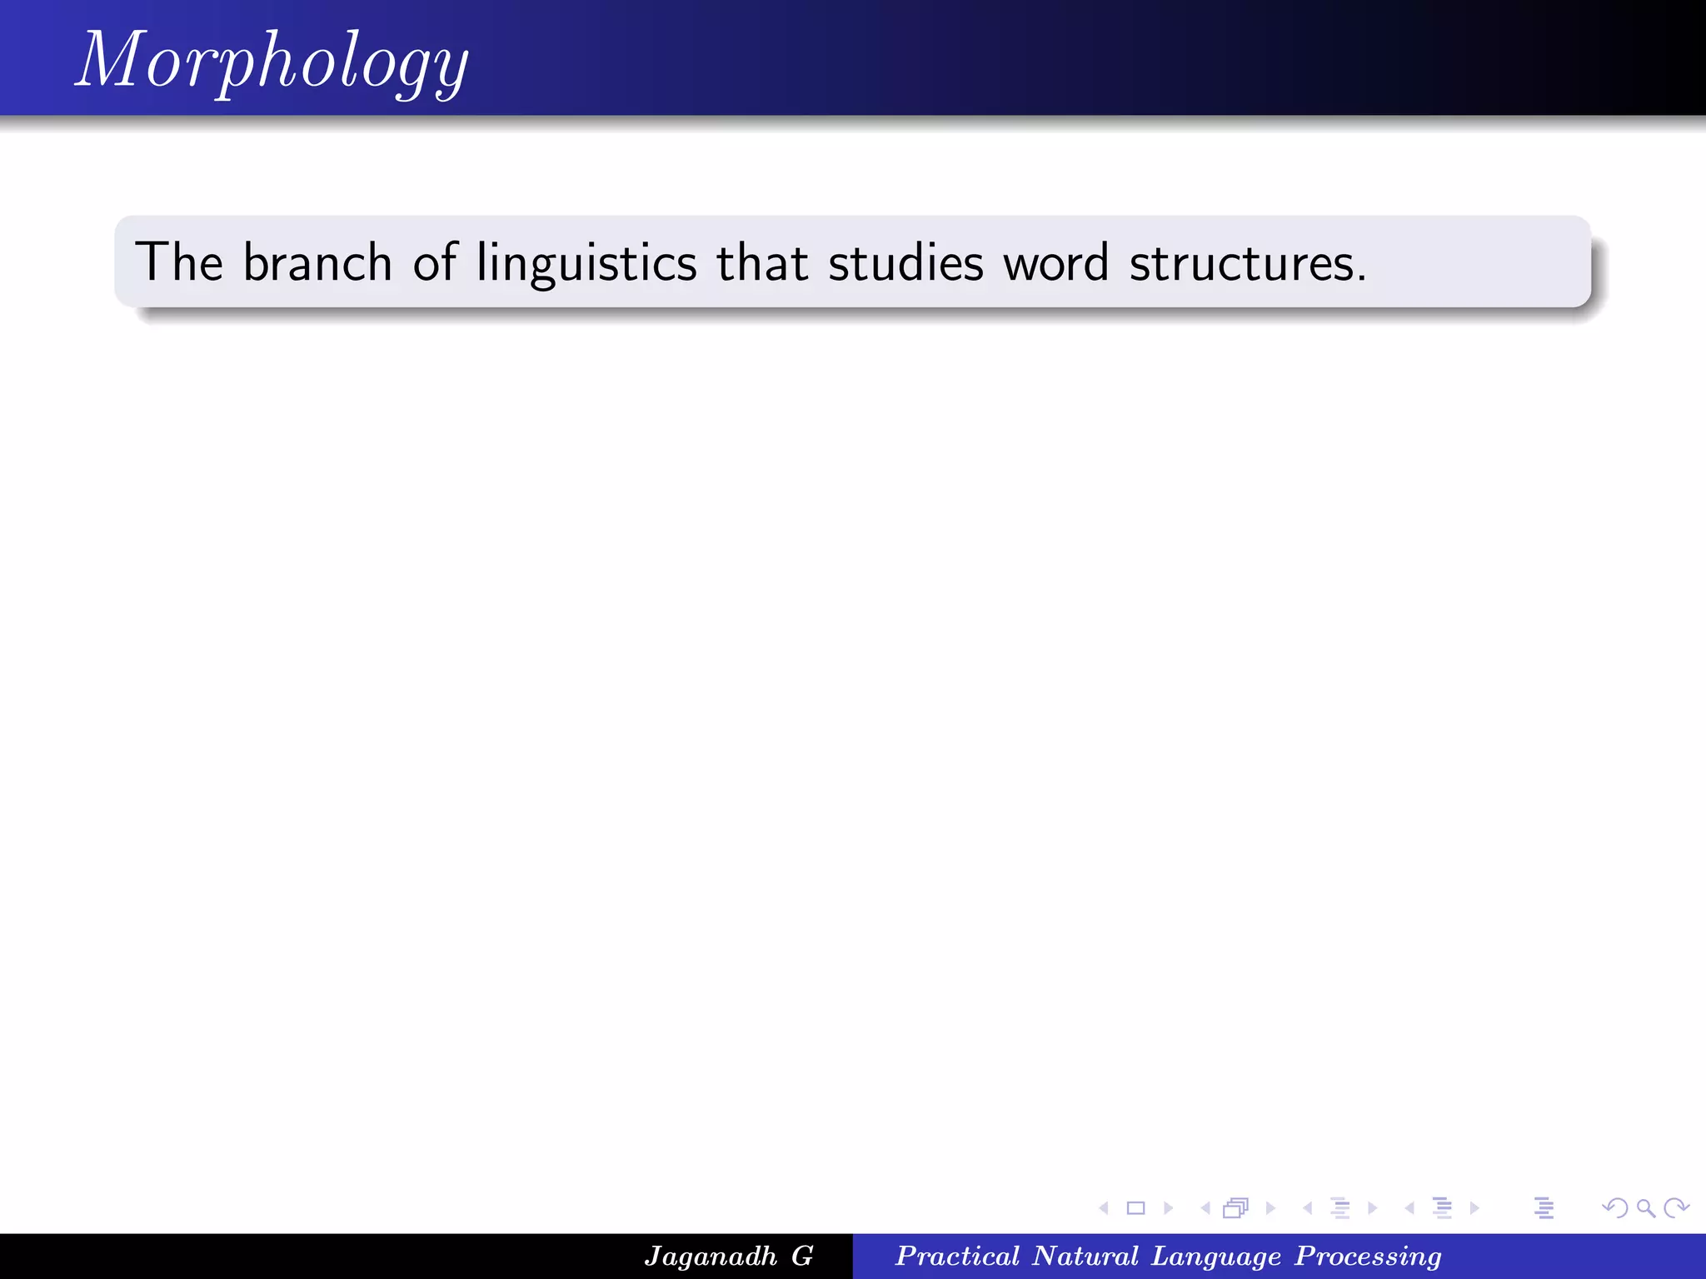The image size is (1706, 1279).
Task: Go to next section arrow
Action: tap(1474, 1207)
